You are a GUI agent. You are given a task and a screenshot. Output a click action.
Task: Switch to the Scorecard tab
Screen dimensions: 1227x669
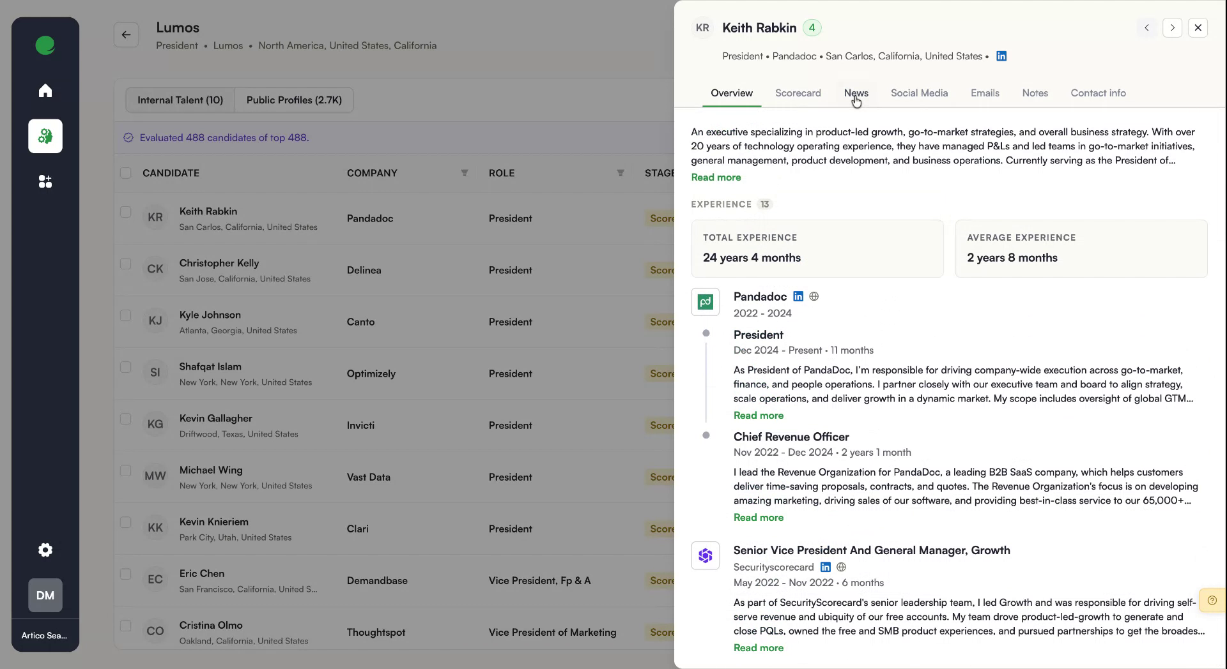[798, 93]
